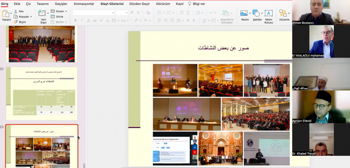
Task: Open the Yeni Slayt layout arrow
Action: (x=48, y=14)
